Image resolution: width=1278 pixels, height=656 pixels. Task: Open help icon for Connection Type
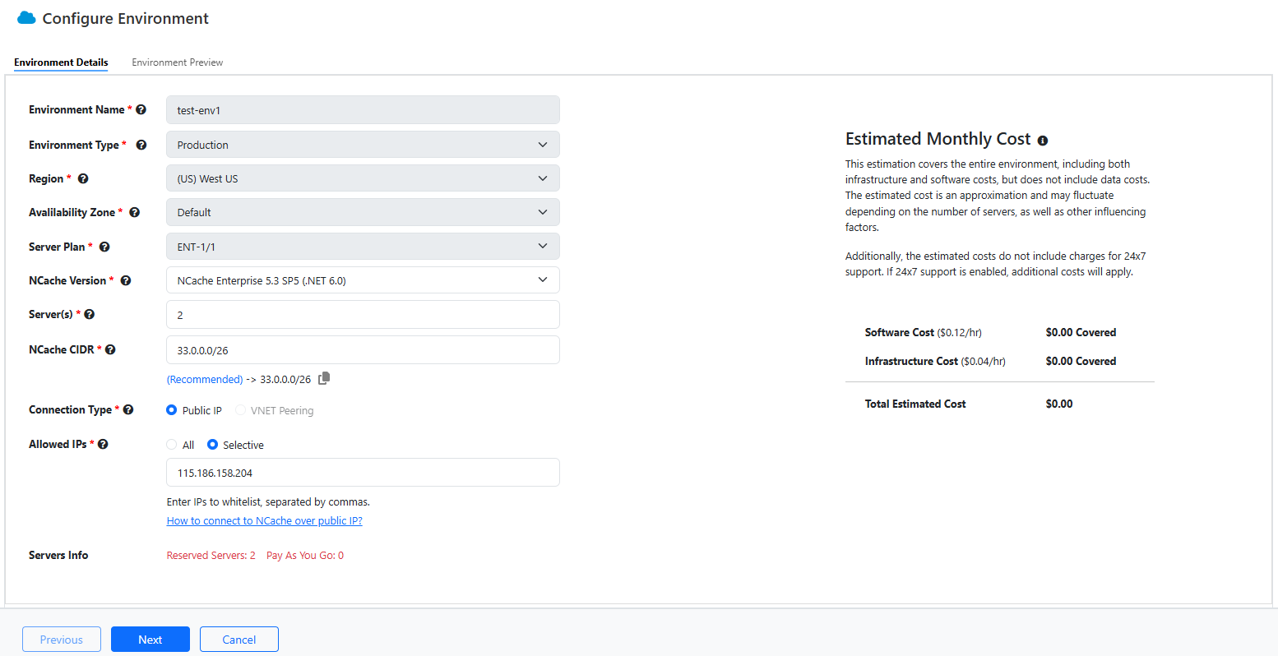pyautogui.click(x=128, y=409)
